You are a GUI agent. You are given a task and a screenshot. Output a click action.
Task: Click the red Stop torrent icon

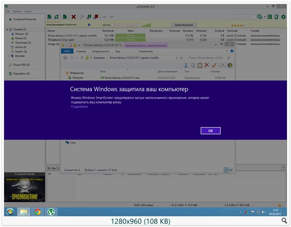(96, 17)
